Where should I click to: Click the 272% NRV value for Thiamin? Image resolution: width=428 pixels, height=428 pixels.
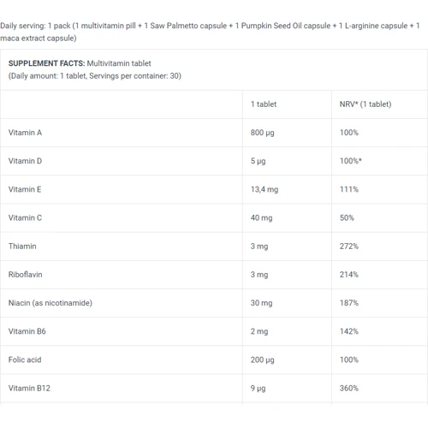pos(349,247)
